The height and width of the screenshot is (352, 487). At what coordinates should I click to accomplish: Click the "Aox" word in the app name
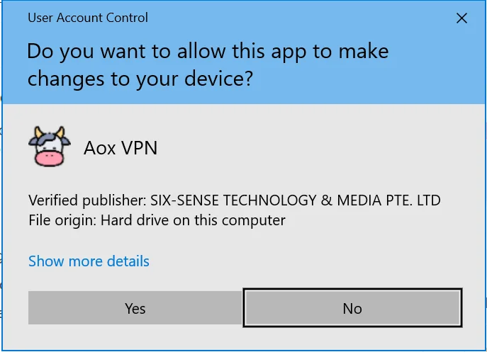pyautogui.click(x=98, y=148)
